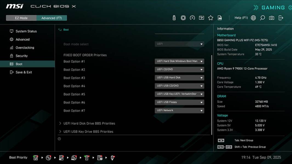Click the exit icon at top right
The image size is (292, 164).
pyautogui.click(x=280, y=17)
